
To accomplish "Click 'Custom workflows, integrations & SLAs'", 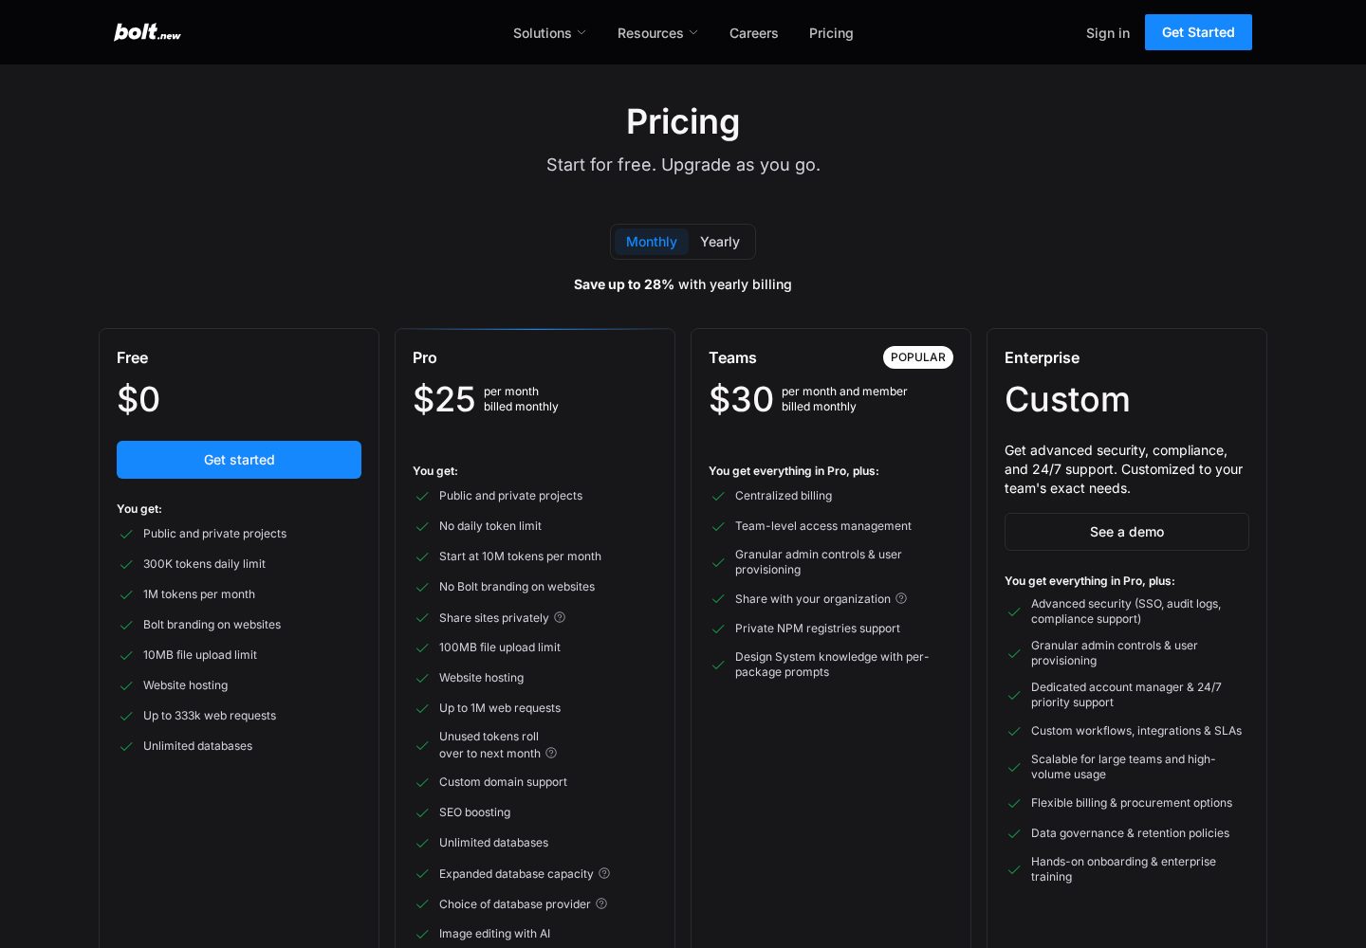I will [1136, 731].
